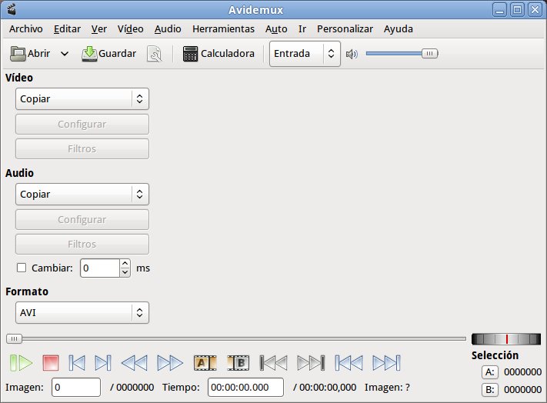Click the '/ 0000000' total frames text

click(132, 388)
